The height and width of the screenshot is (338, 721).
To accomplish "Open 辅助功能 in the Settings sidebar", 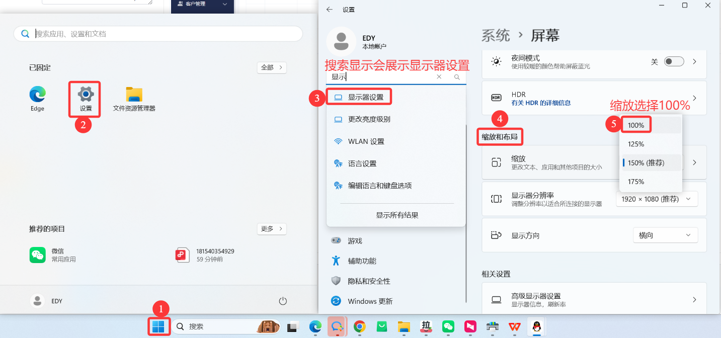I will 396,261.
